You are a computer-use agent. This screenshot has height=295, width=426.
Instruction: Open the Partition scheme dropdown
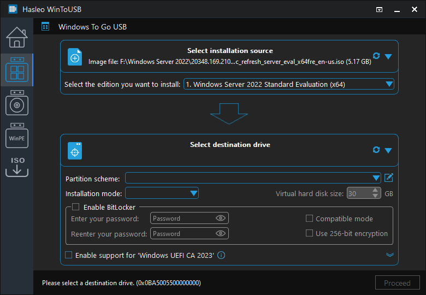(253, 178)
